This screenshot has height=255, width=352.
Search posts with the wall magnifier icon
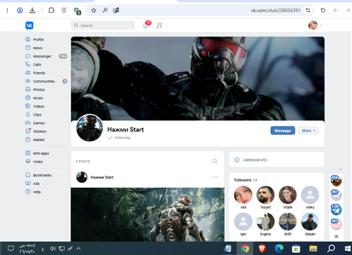click(x=215, y=161)
